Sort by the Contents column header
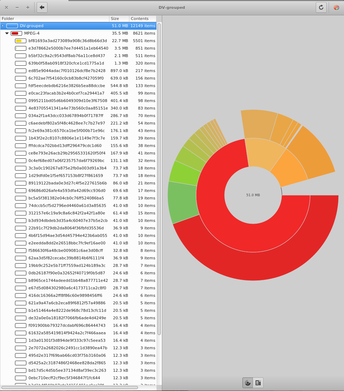This screenshot has width=344, height=391. 143,19
